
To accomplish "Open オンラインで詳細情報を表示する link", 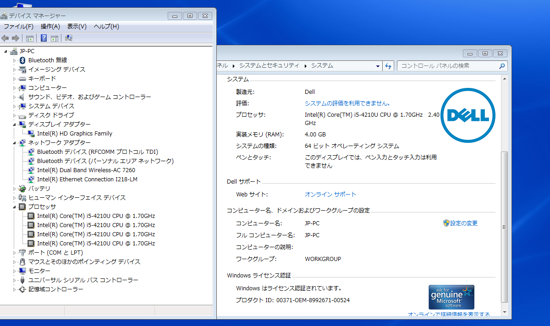I will (x=449, y=315).
